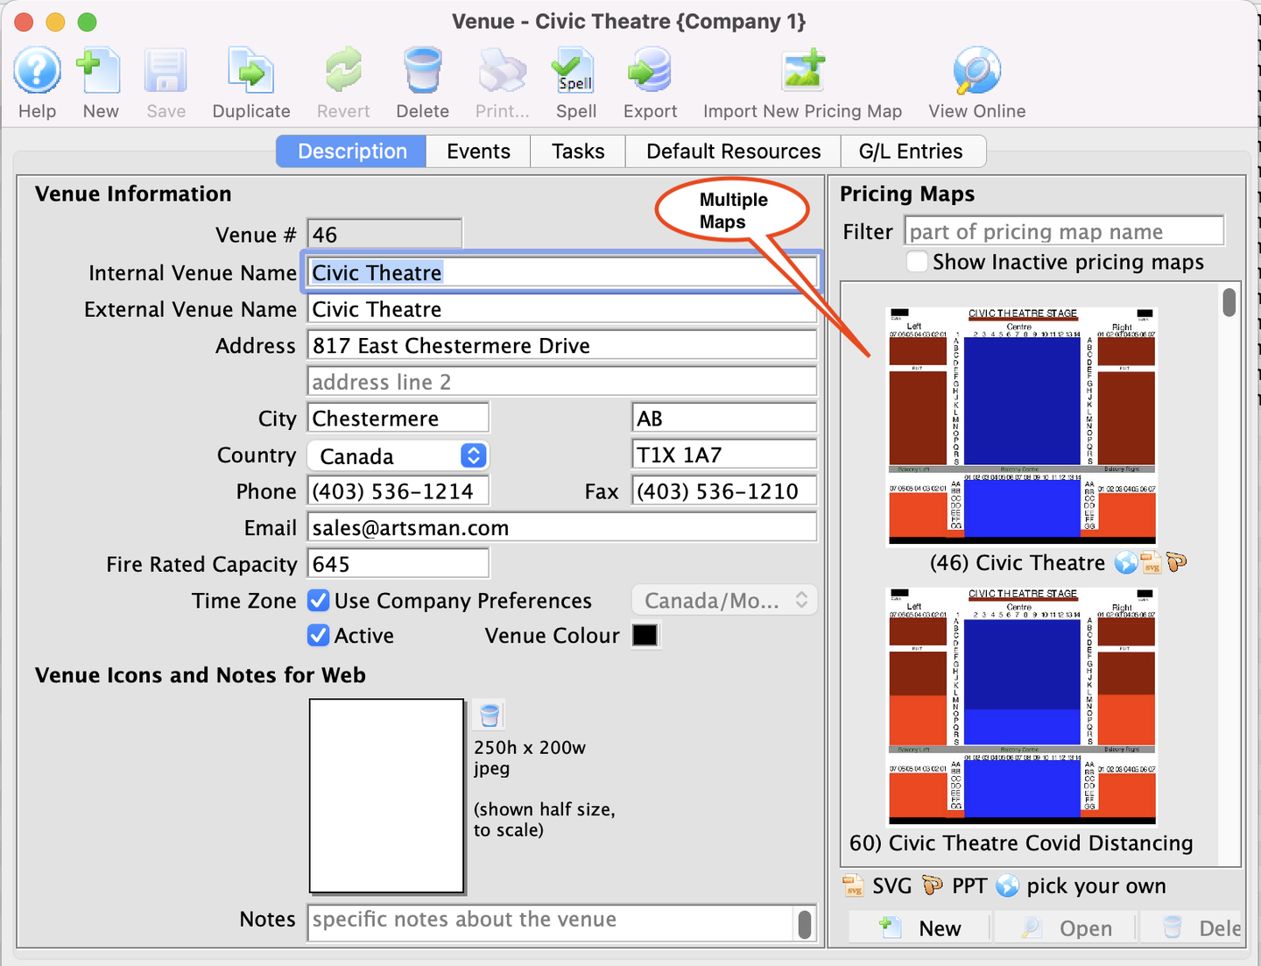The image size is (1261, 966).
Task: Run the Spell check icon
Action: pos(574,71)
